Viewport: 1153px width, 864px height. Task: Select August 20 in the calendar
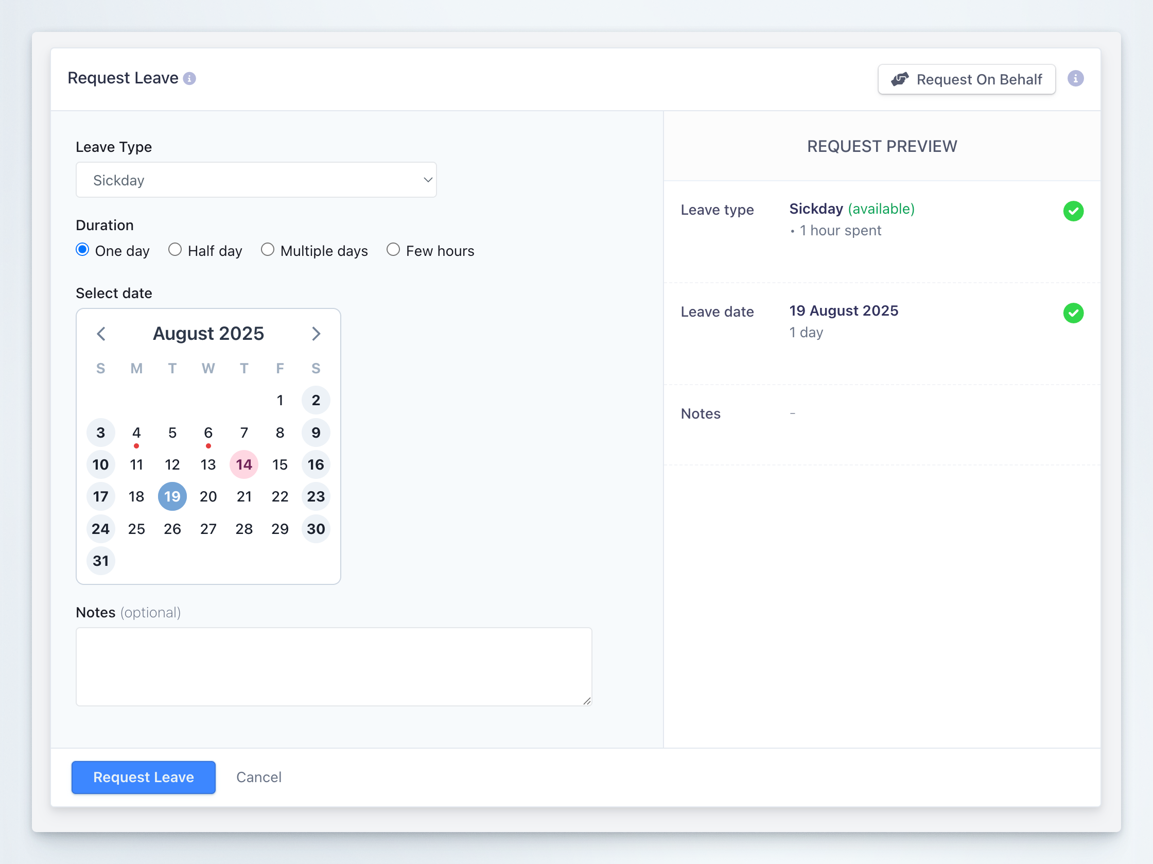tap(208, 496)
